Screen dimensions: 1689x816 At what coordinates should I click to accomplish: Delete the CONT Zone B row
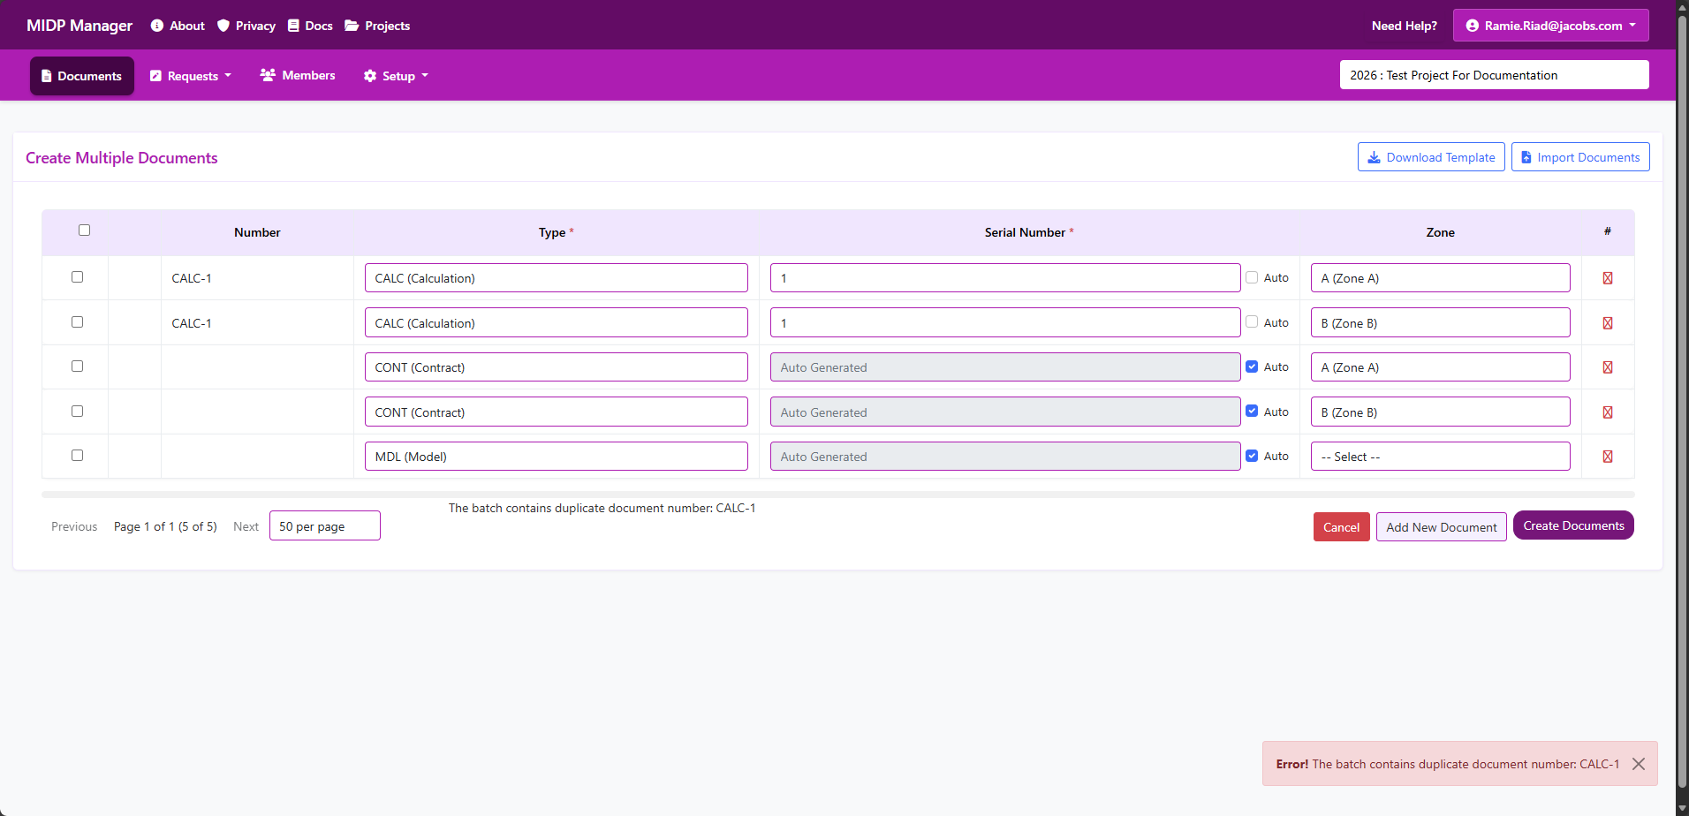tap(1607, 412)
